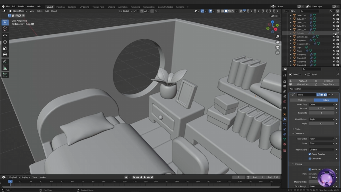Switch to the Sculpting workspace tab
Viewport: 341px width, 192px height.
coord(72,7)
